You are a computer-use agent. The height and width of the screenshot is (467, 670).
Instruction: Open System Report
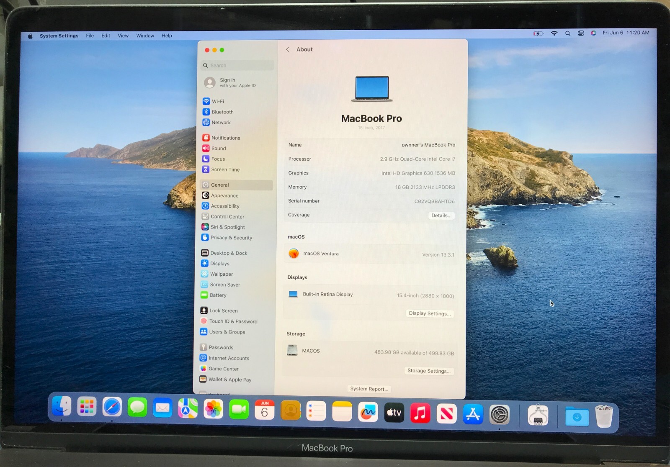(x=369, y=389)
